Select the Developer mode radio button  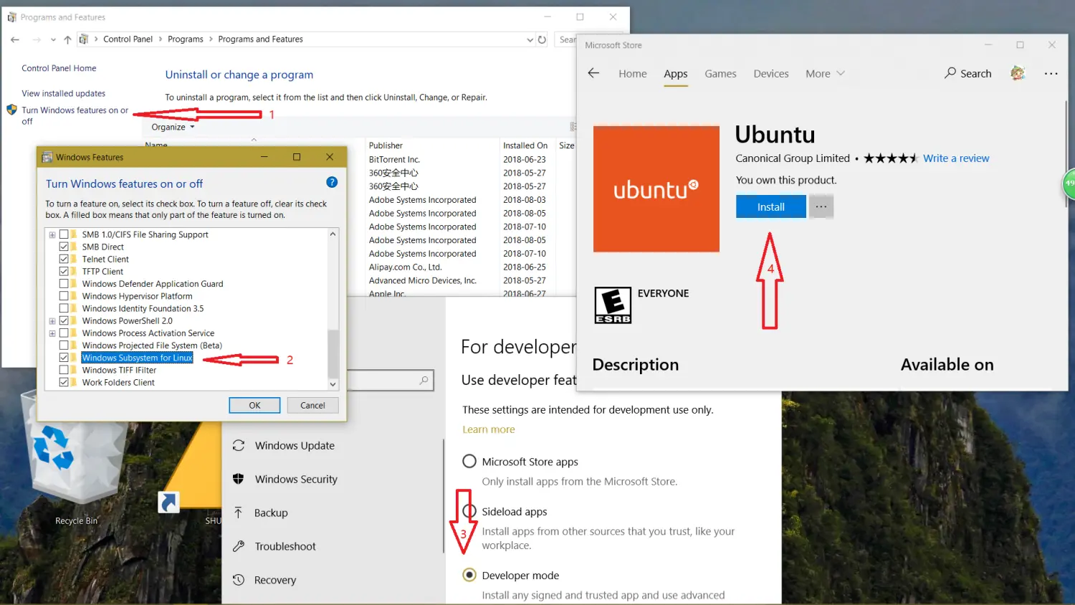point(469,575)
